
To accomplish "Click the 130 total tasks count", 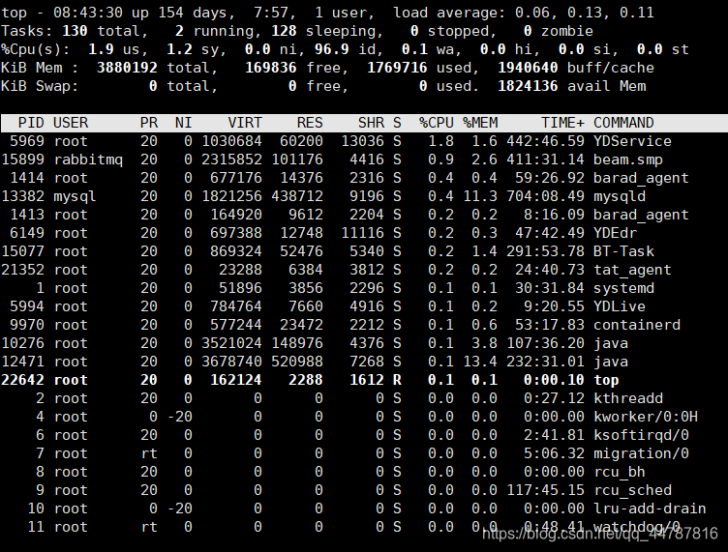I will (x=75, y=31).
